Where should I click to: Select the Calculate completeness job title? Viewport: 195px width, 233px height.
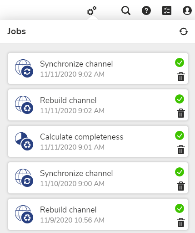point(82,137)
